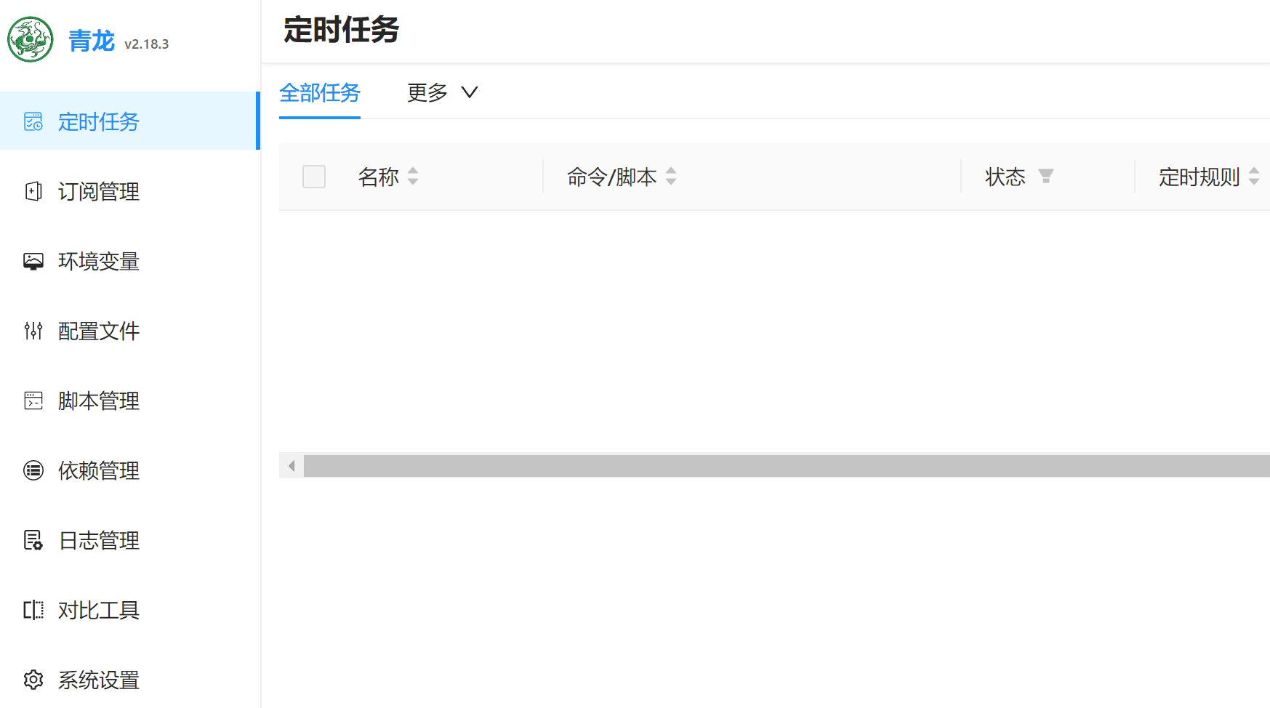Click the 对比工具 diff icon
Viewport: 1270px width, 708px height.
coord(33,610)
